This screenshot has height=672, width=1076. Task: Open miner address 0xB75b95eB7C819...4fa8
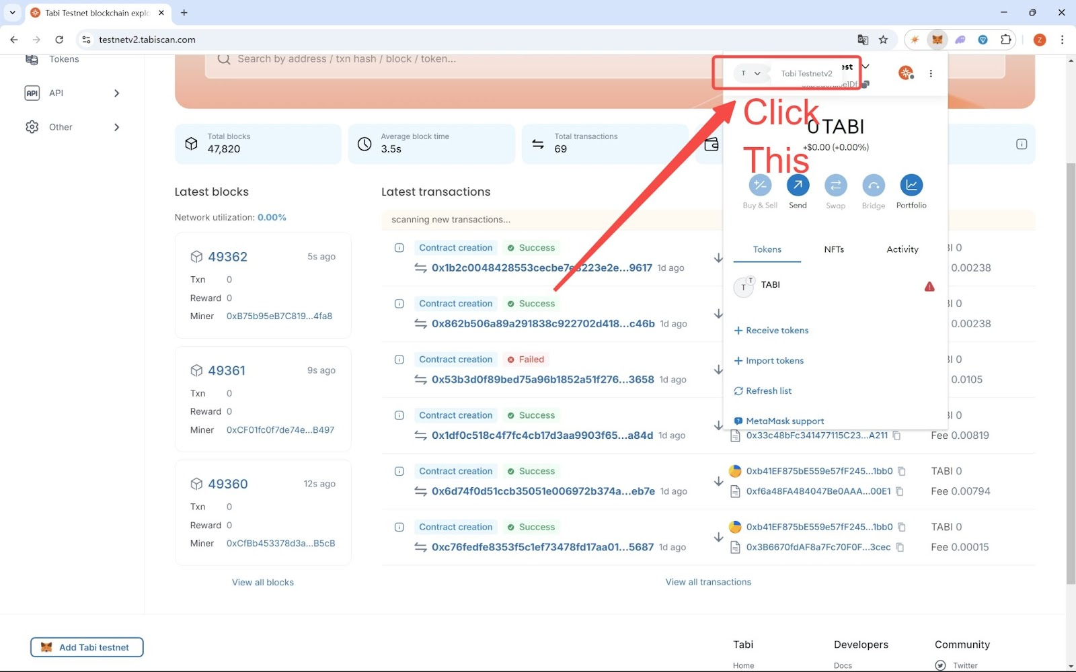coord(279,316)
